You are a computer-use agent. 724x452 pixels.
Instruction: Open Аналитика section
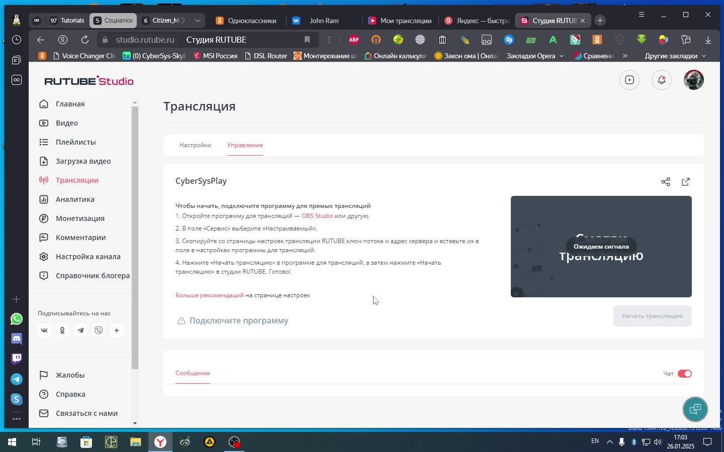pyautogui.click(x=67, y=199)
